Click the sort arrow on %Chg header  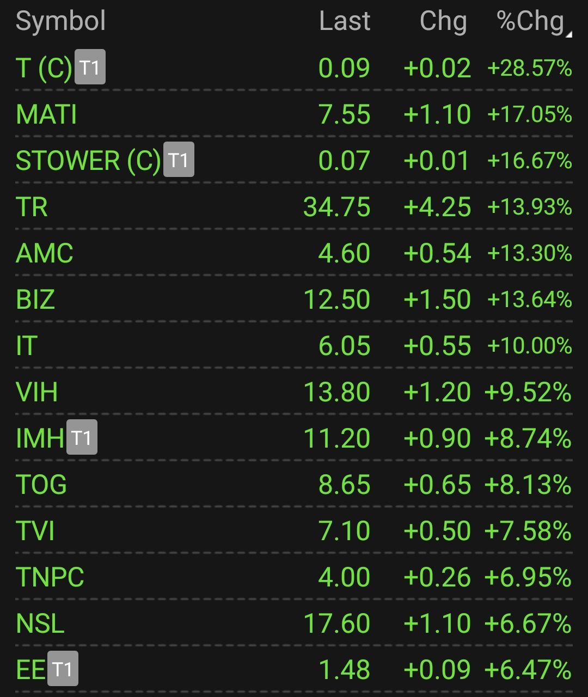(x=569, y=35)
